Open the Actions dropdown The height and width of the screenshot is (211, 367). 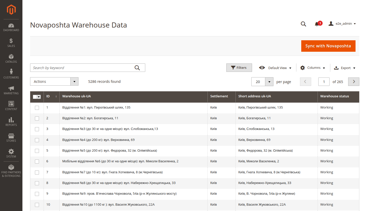54,82
